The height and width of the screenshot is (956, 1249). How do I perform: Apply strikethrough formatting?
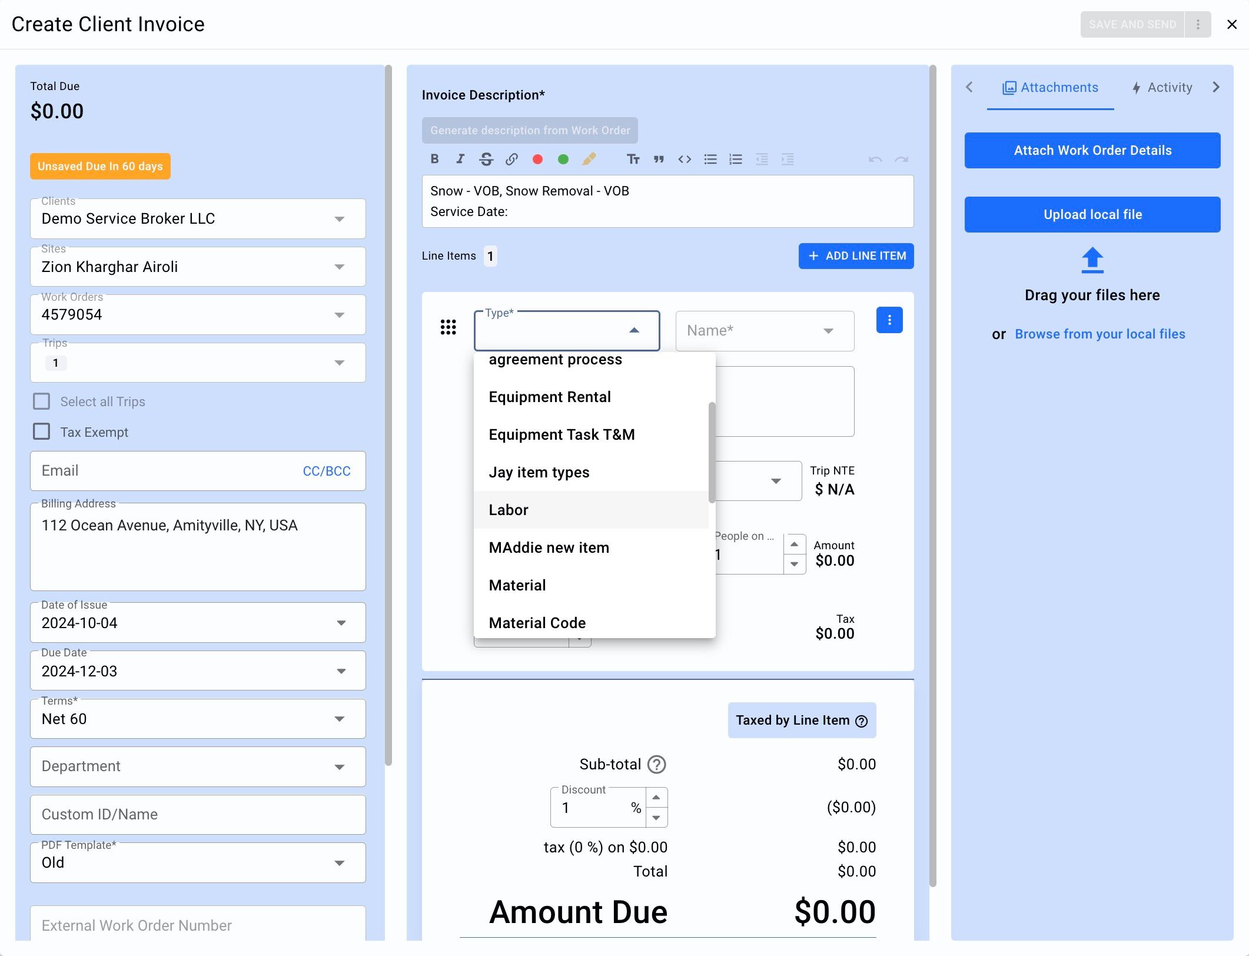486,159
